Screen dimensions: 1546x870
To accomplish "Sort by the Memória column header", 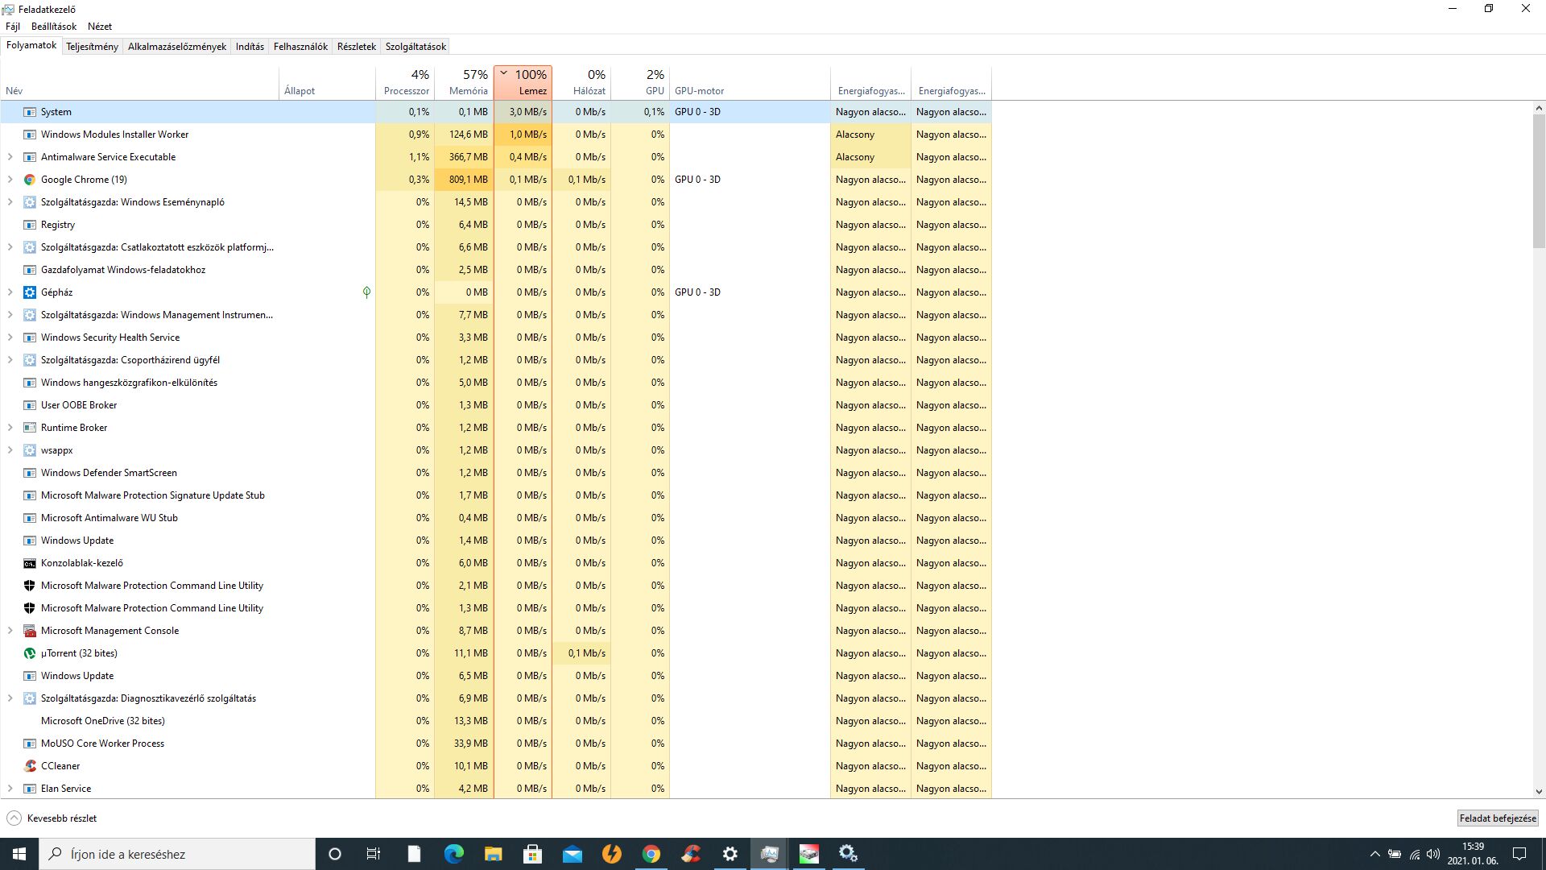I will pyautogui.click(x=464, y=82).
